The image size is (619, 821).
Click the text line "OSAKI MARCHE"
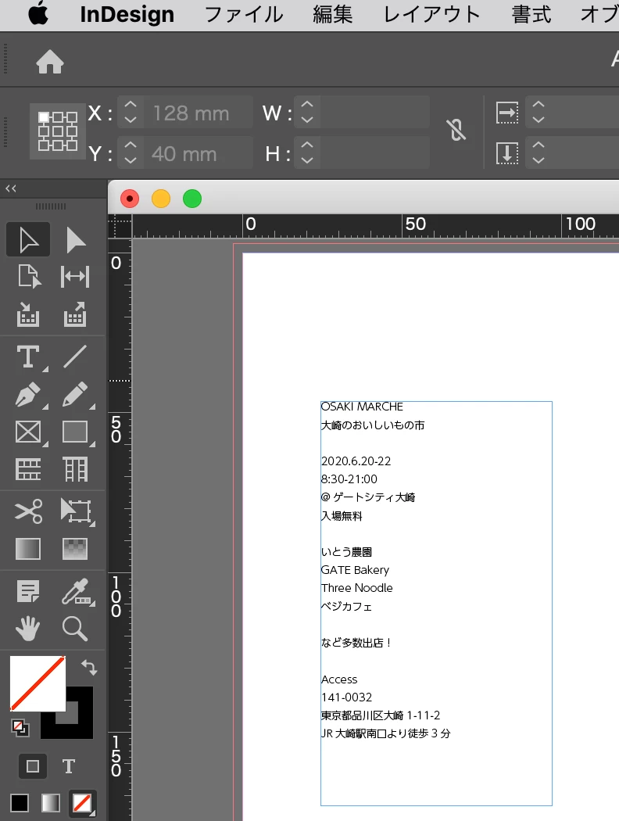[x=362, y=407]
